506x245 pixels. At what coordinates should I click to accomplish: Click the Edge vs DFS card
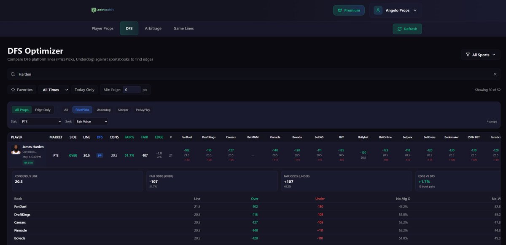[458, 181]
